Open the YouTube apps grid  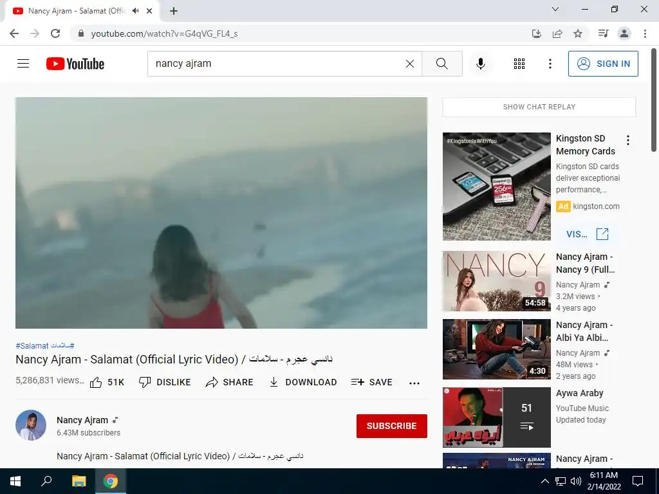click(519, 64)
